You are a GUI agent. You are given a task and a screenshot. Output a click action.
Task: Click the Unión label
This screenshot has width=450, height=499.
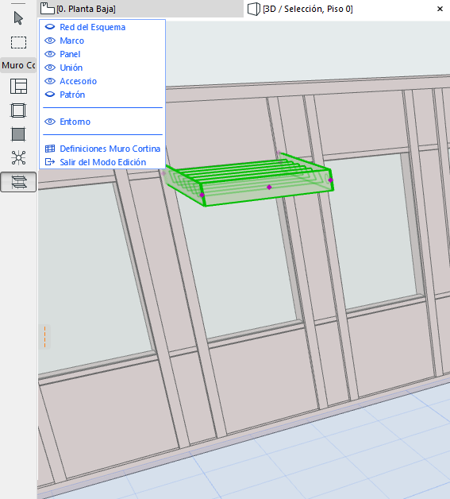click(71, 68)
